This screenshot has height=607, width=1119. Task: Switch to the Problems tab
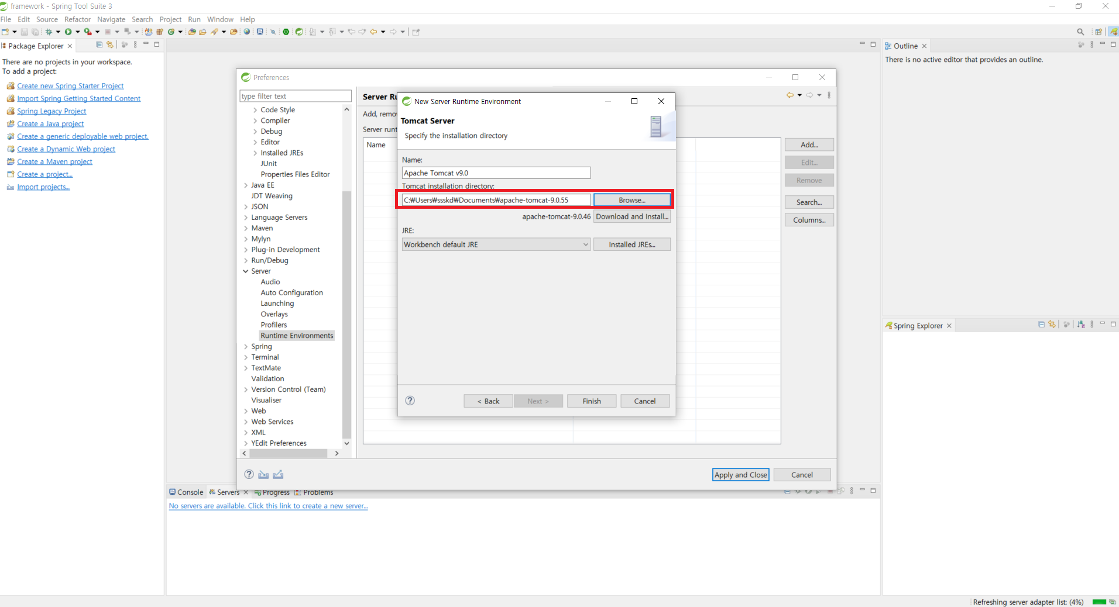point(314,492)
